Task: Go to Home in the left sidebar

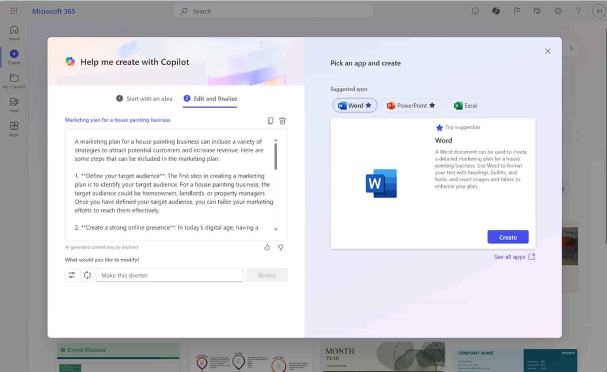Action: (x=14, y=33)
